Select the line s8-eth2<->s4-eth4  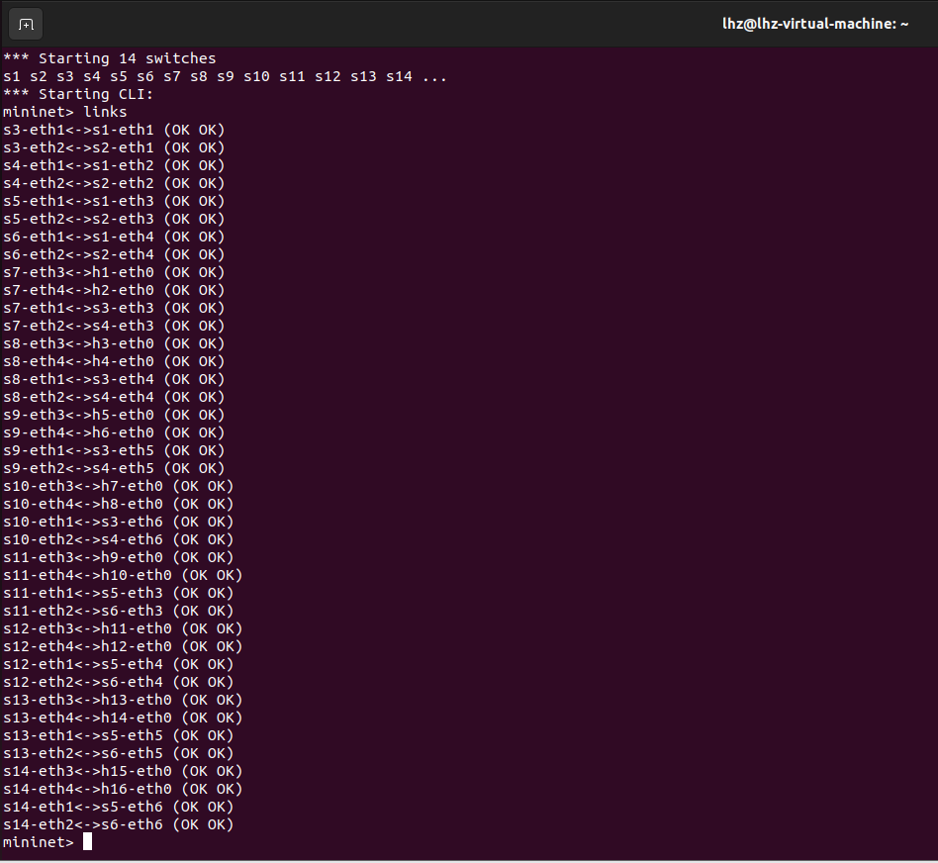[x=114, y=397]
